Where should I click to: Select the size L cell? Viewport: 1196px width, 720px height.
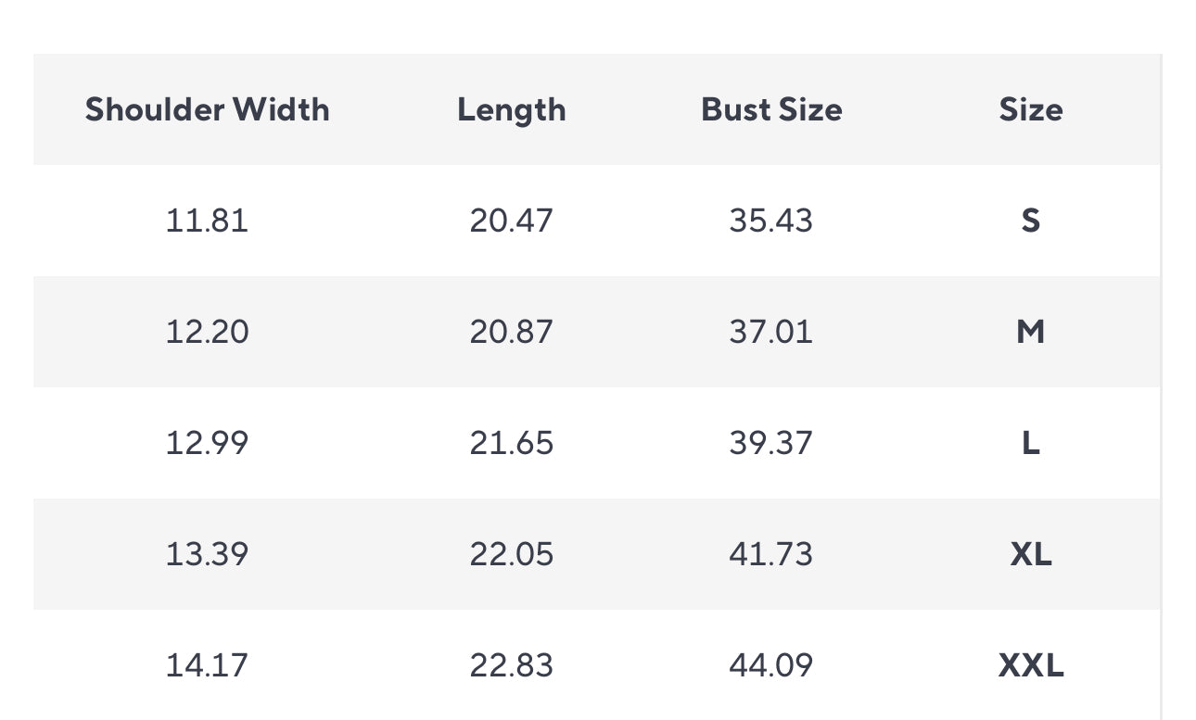click(x=1031, y=443)
